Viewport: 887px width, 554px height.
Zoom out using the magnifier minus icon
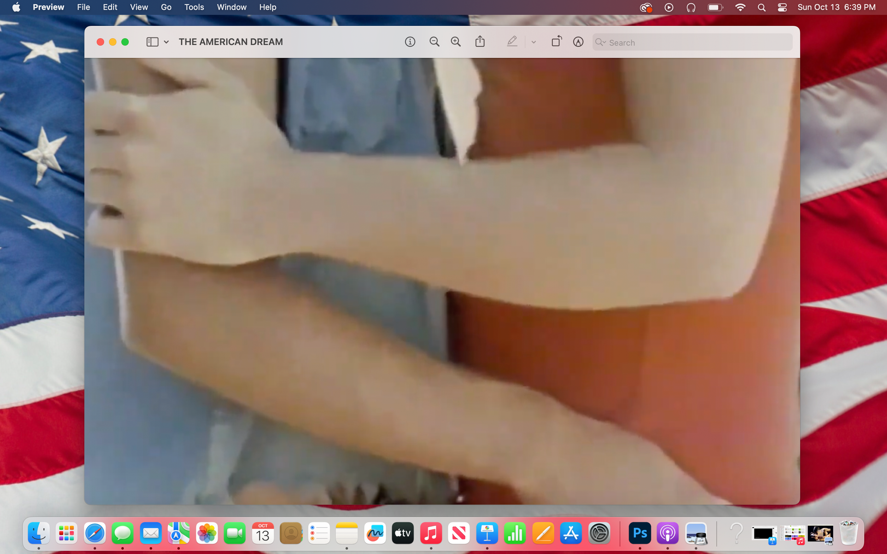[434, 42]
